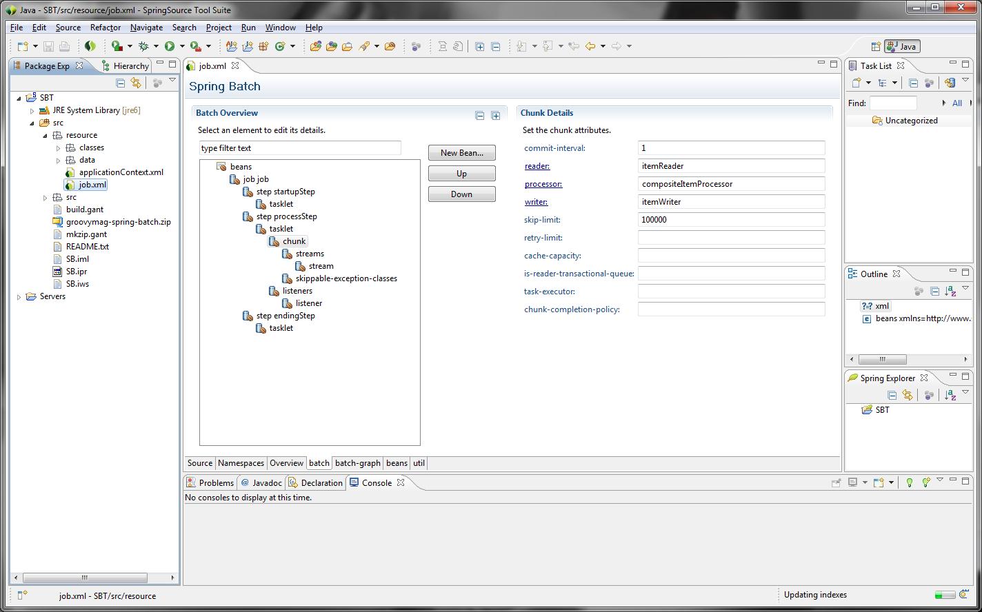
Task: Open Package Explorer view menu triangle
Action: click(x=172, y=81)
